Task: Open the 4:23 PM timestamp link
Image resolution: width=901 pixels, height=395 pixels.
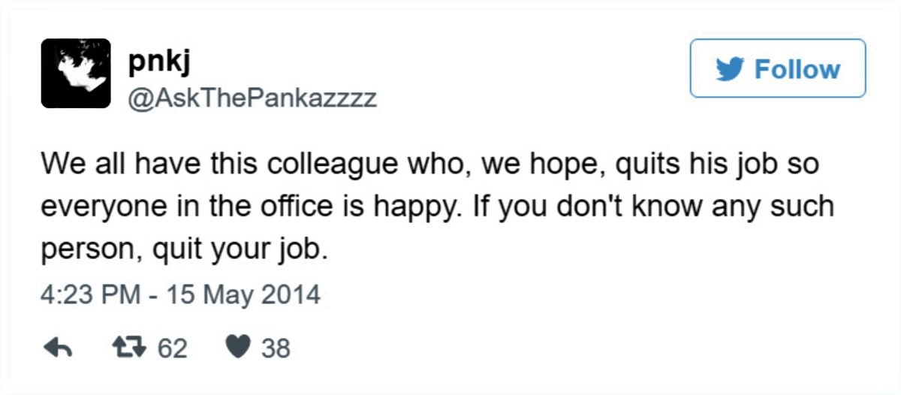Action: (x=89, y=294)
